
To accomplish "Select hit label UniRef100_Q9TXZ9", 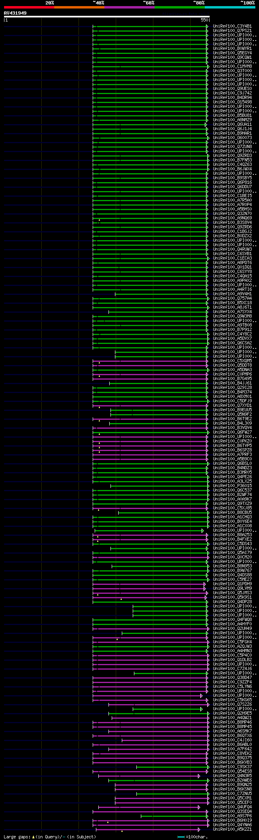I will tap(232, 504).
